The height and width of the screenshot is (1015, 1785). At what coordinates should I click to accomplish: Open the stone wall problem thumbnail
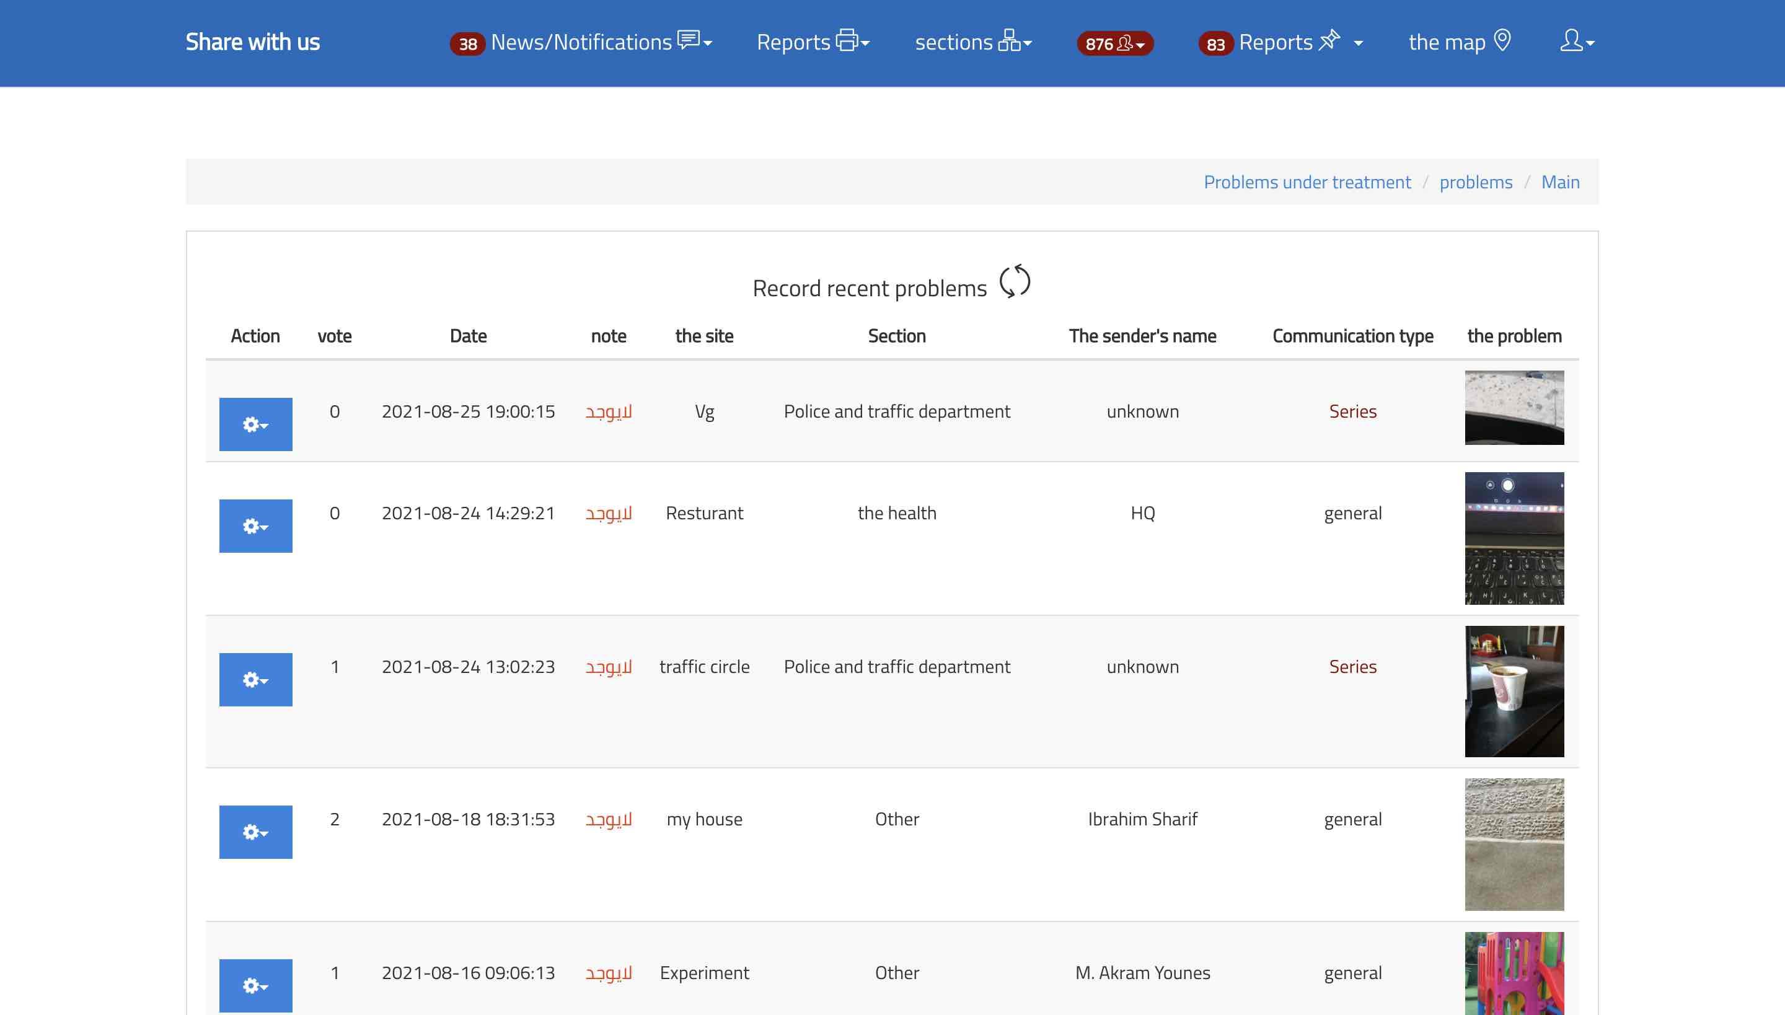coord(1514,844)
